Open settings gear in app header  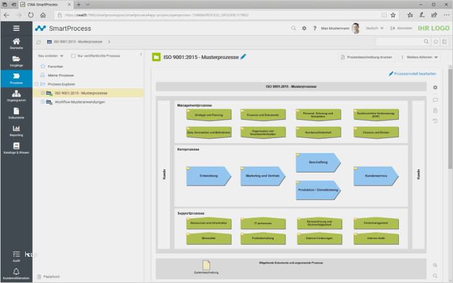point(304,28)
